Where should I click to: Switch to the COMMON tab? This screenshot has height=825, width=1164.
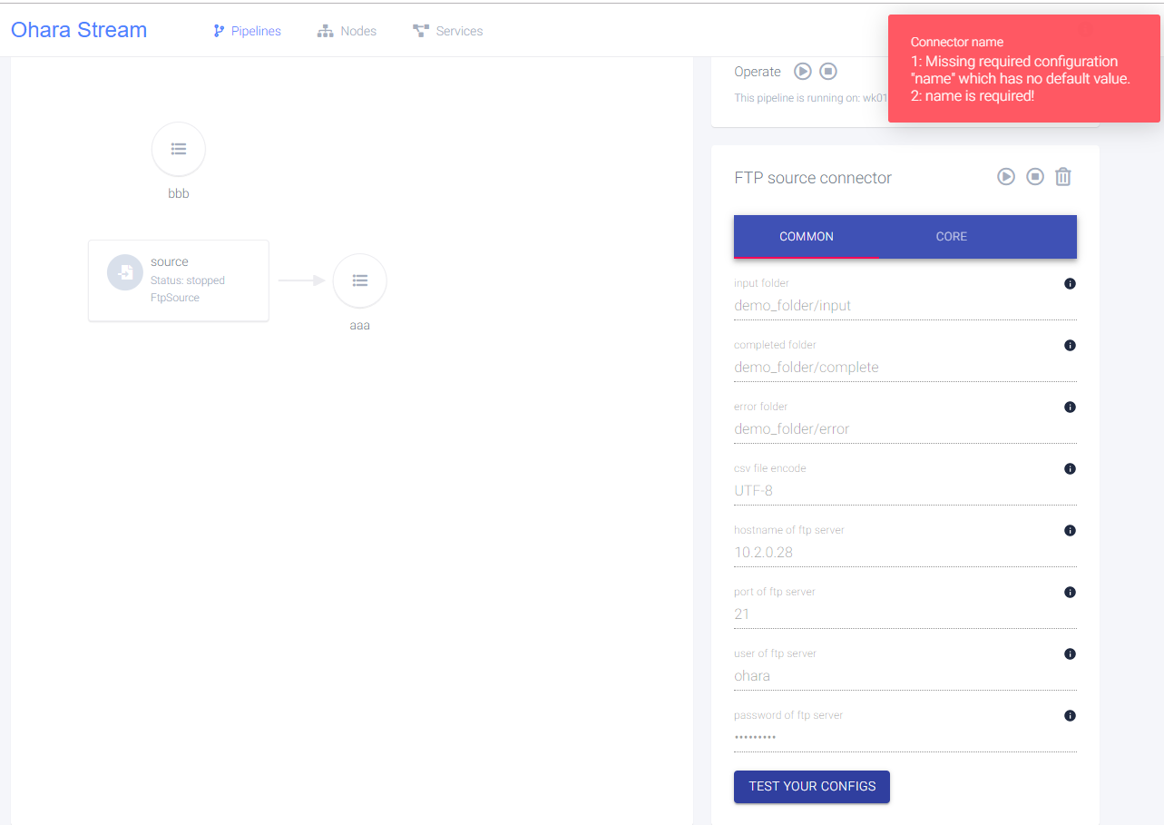[807, 236]
